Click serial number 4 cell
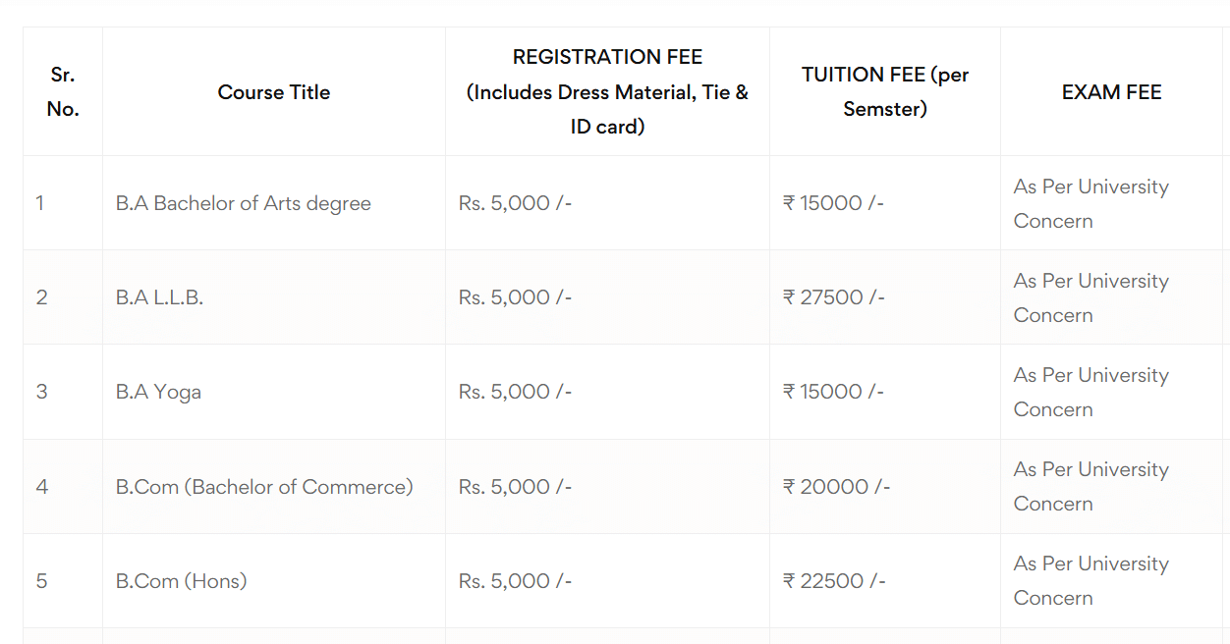This screenshot has height=644, width=1230. coord(41,487)
